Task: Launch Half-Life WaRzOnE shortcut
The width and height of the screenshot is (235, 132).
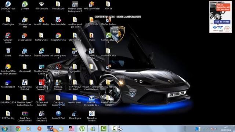Action: (x=58, y=69)
